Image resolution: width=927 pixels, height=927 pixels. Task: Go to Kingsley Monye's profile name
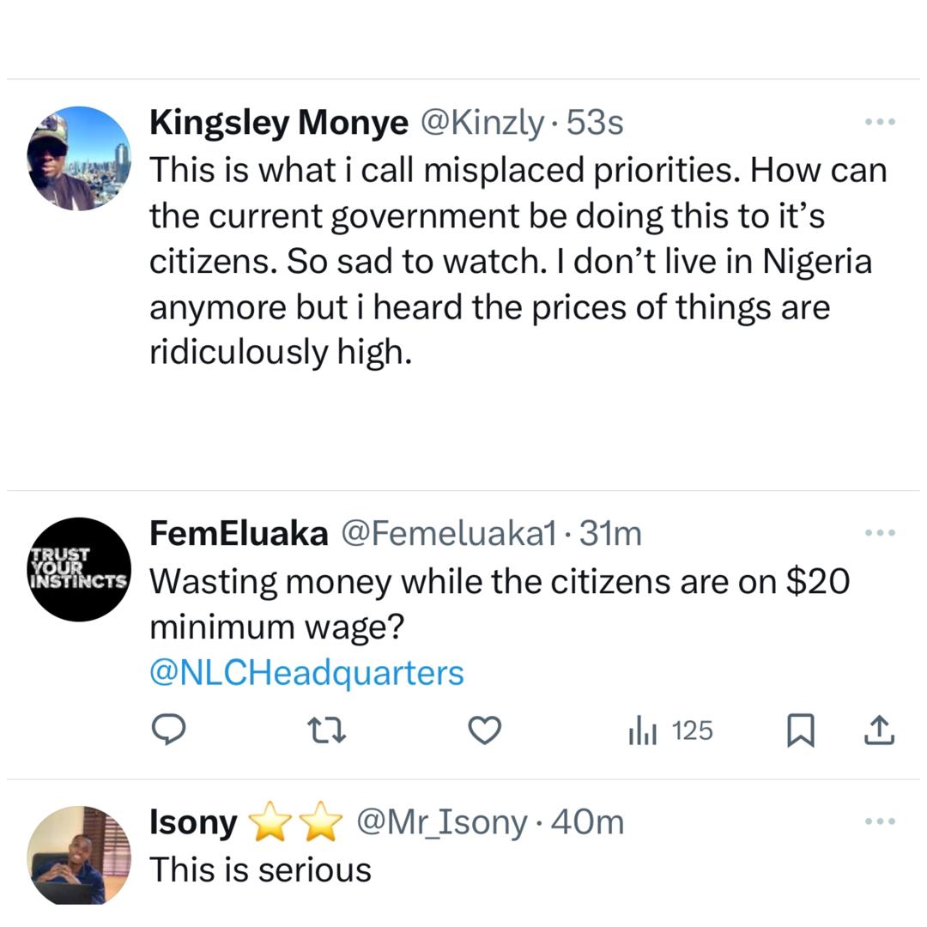point(278,123)
